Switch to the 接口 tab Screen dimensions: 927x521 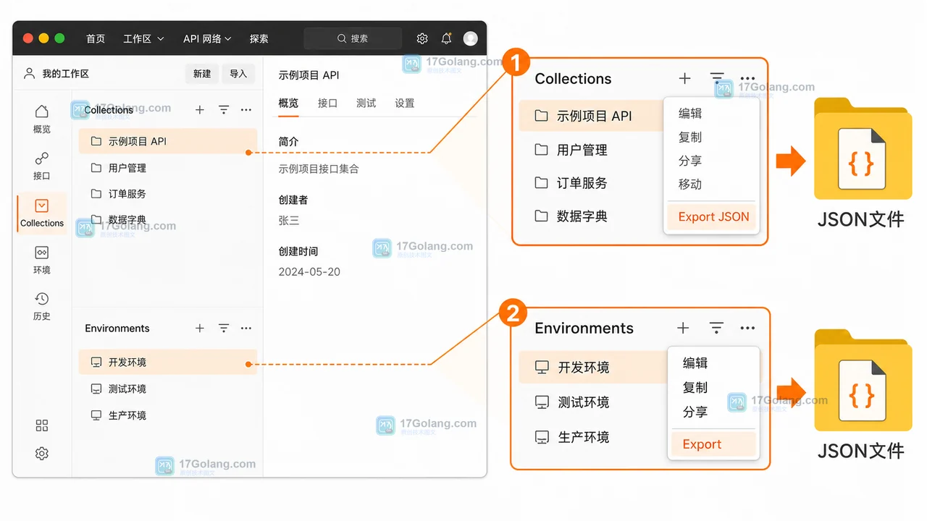click(x=327, y=103)
